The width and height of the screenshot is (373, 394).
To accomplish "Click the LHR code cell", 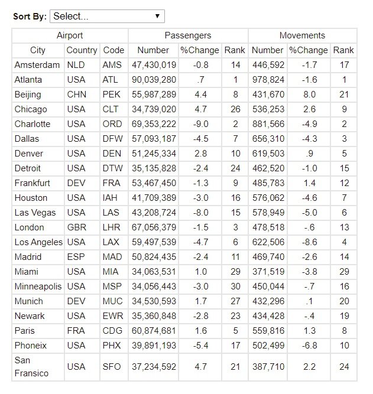I will click(x=112, y=227).
